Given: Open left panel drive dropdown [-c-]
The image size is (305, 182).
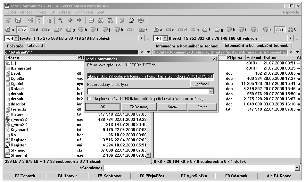Looking at the screenshot, I should pyautogui.click(x=16, y=38).
